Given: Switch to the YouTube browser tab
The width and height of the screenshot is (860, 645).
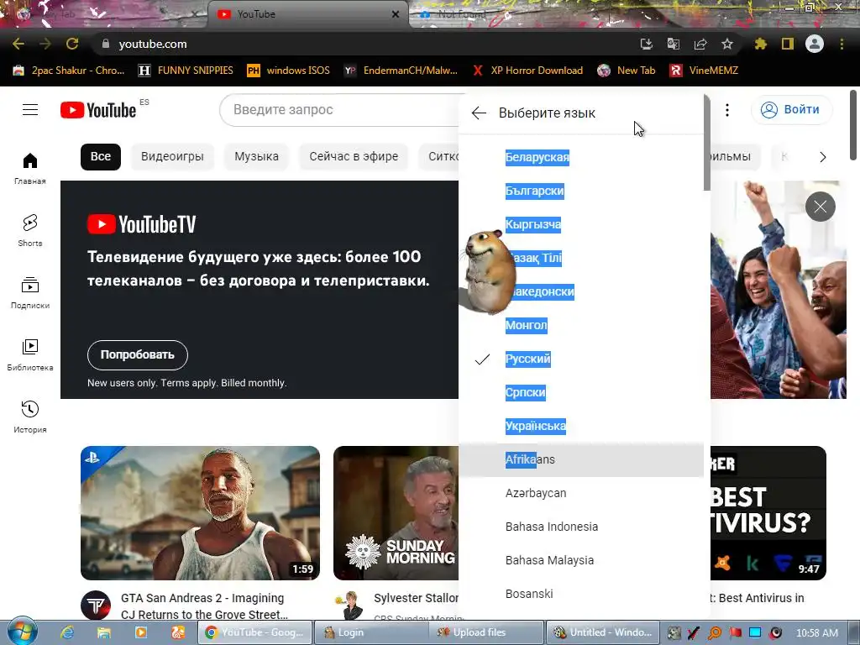Looking at the screenshot, I should (x=308, y=14).
